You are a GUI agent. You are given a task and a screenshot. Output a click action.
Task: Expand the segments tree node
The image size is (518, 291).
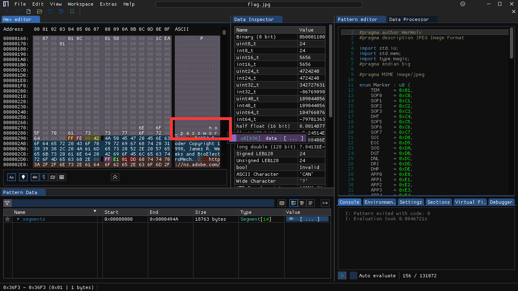(x=18, y=219)
